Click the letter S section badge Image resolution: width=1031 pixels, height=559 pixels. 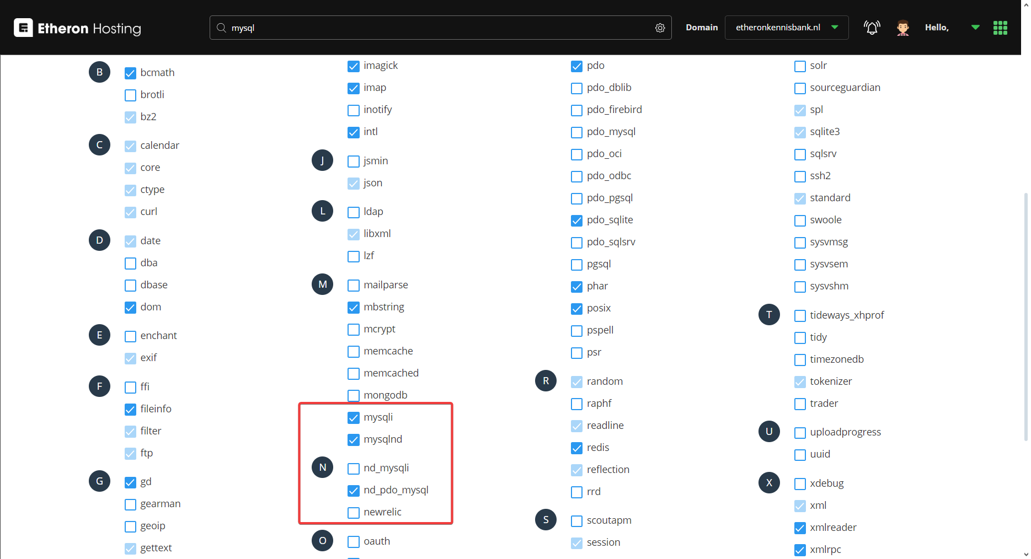coord(546,520)
